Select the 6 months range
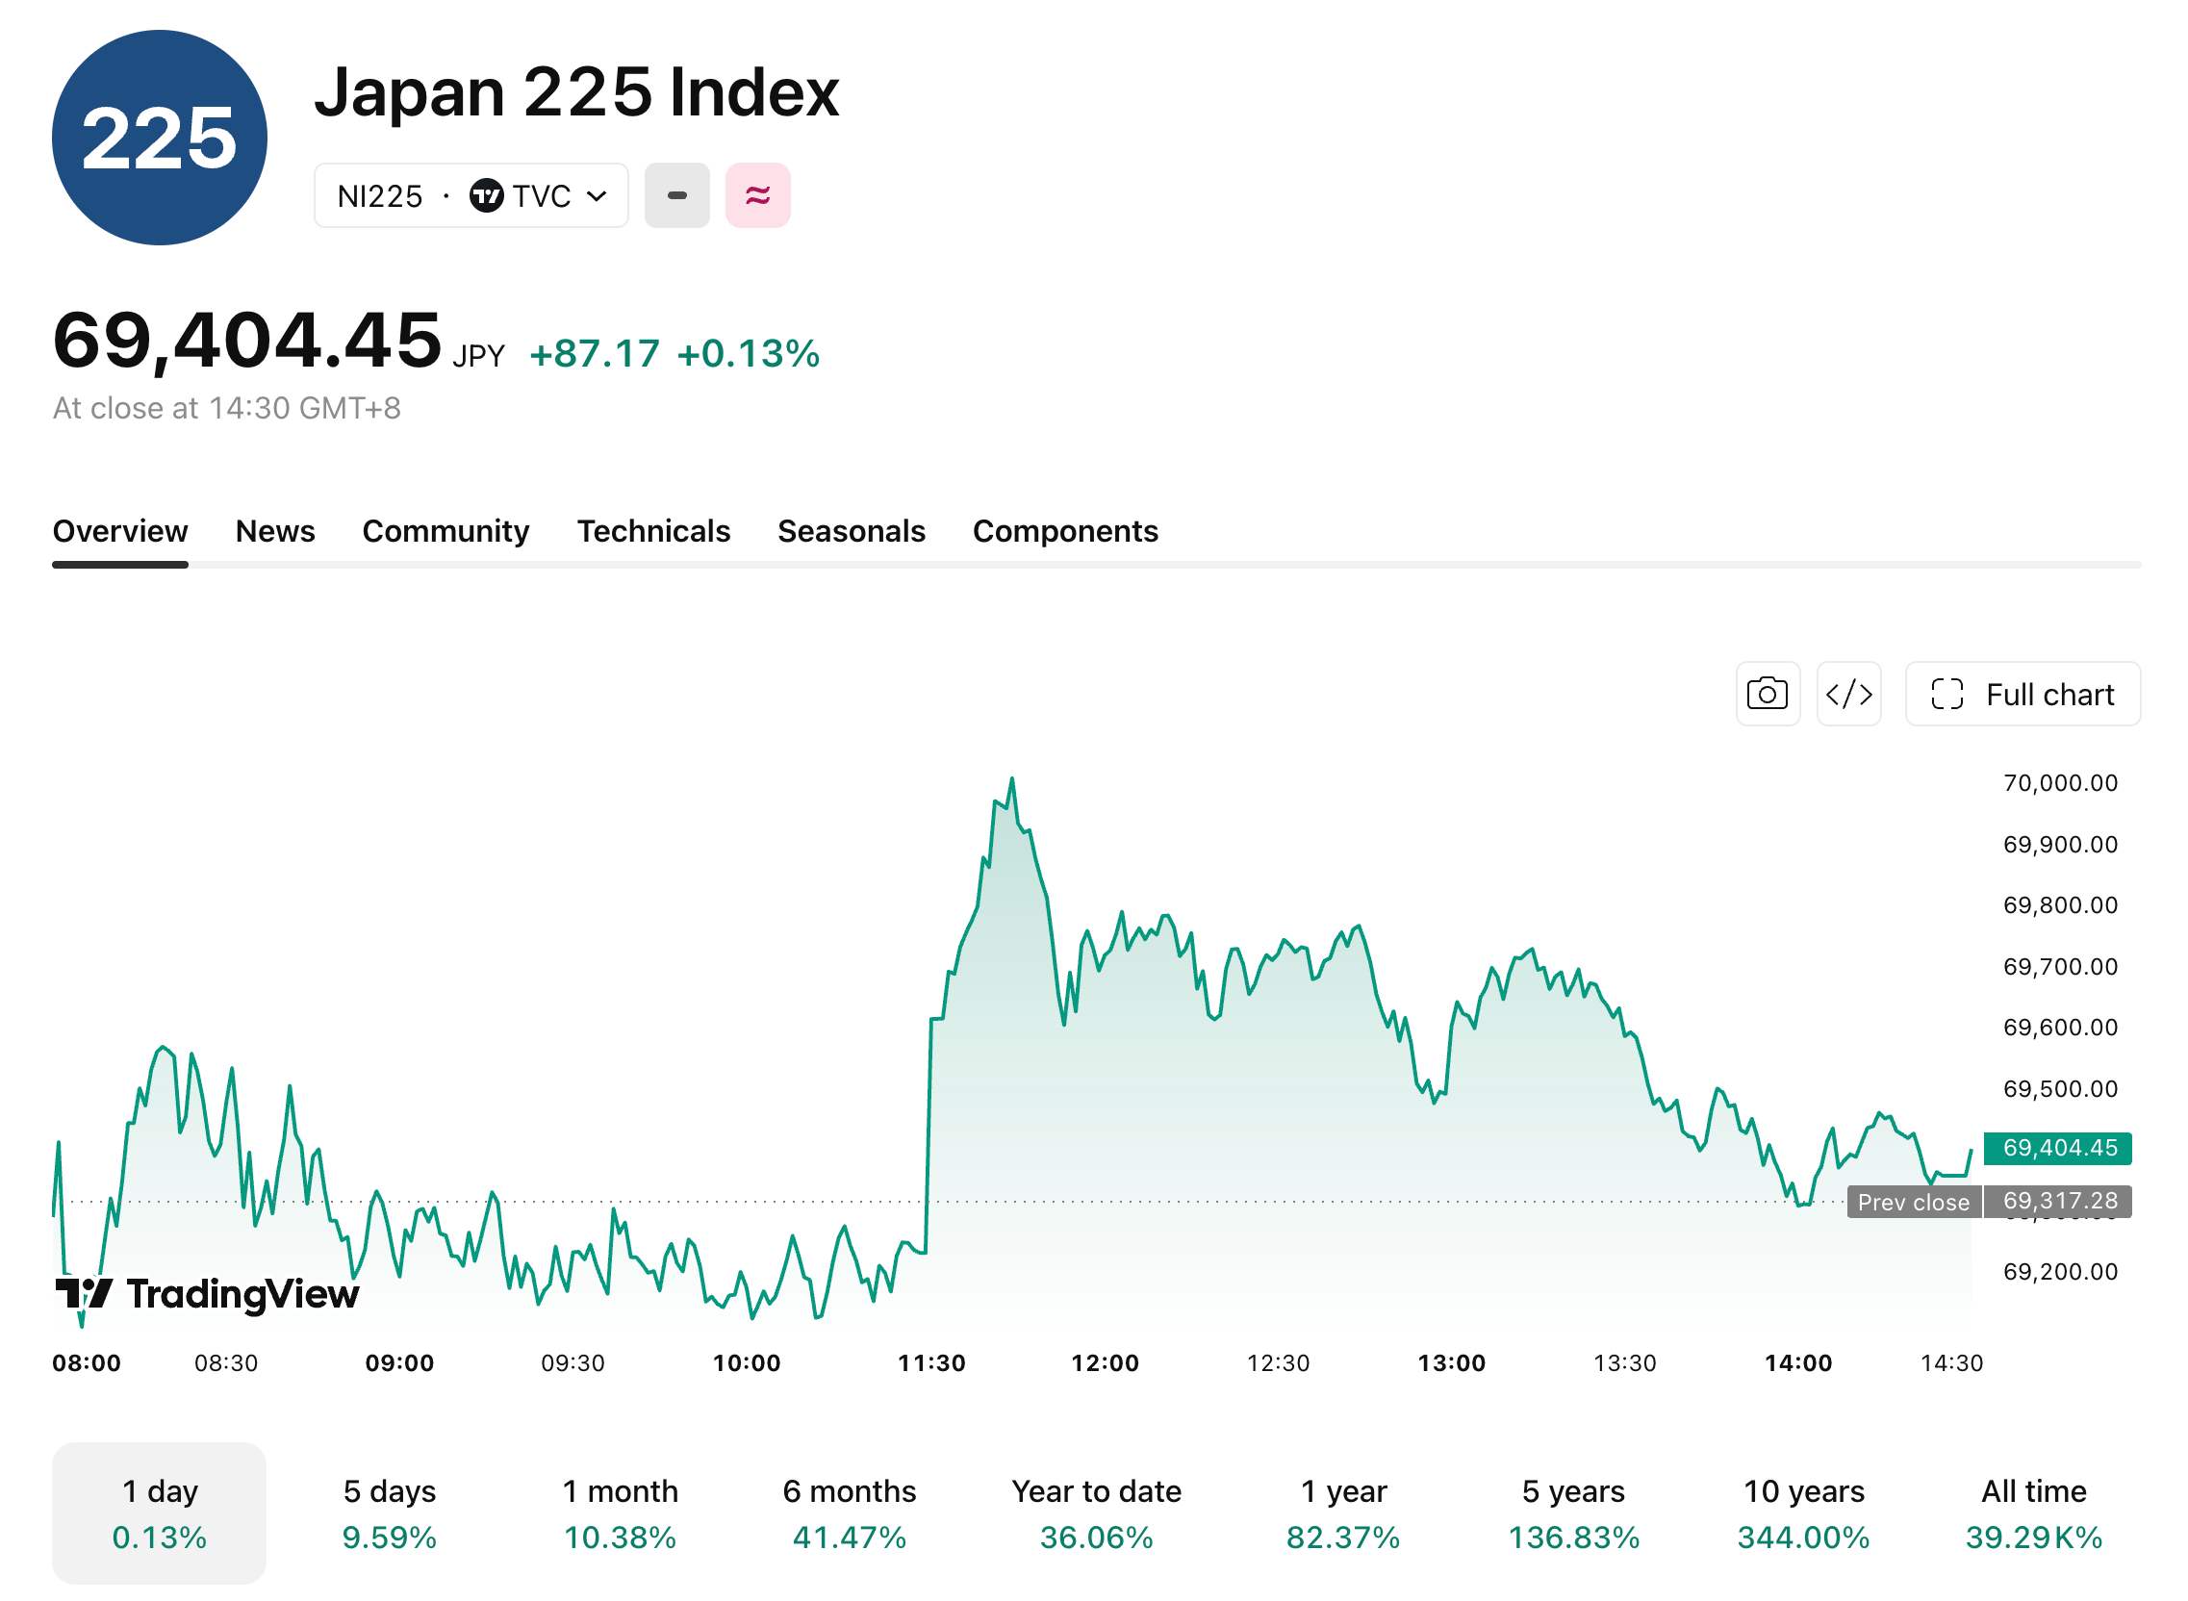Image resolution: width=2188 pixels, height=1601 pixels. pyautogui.click(x=850, y=1512)
